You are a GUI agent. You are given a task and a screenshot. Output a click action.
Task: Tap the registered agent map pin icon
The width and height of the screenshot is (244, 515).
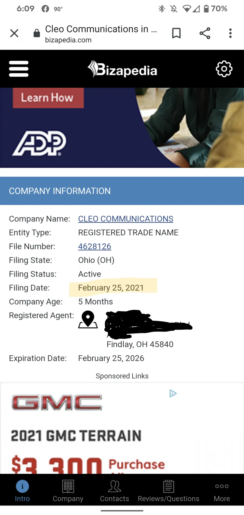point(88,320)
